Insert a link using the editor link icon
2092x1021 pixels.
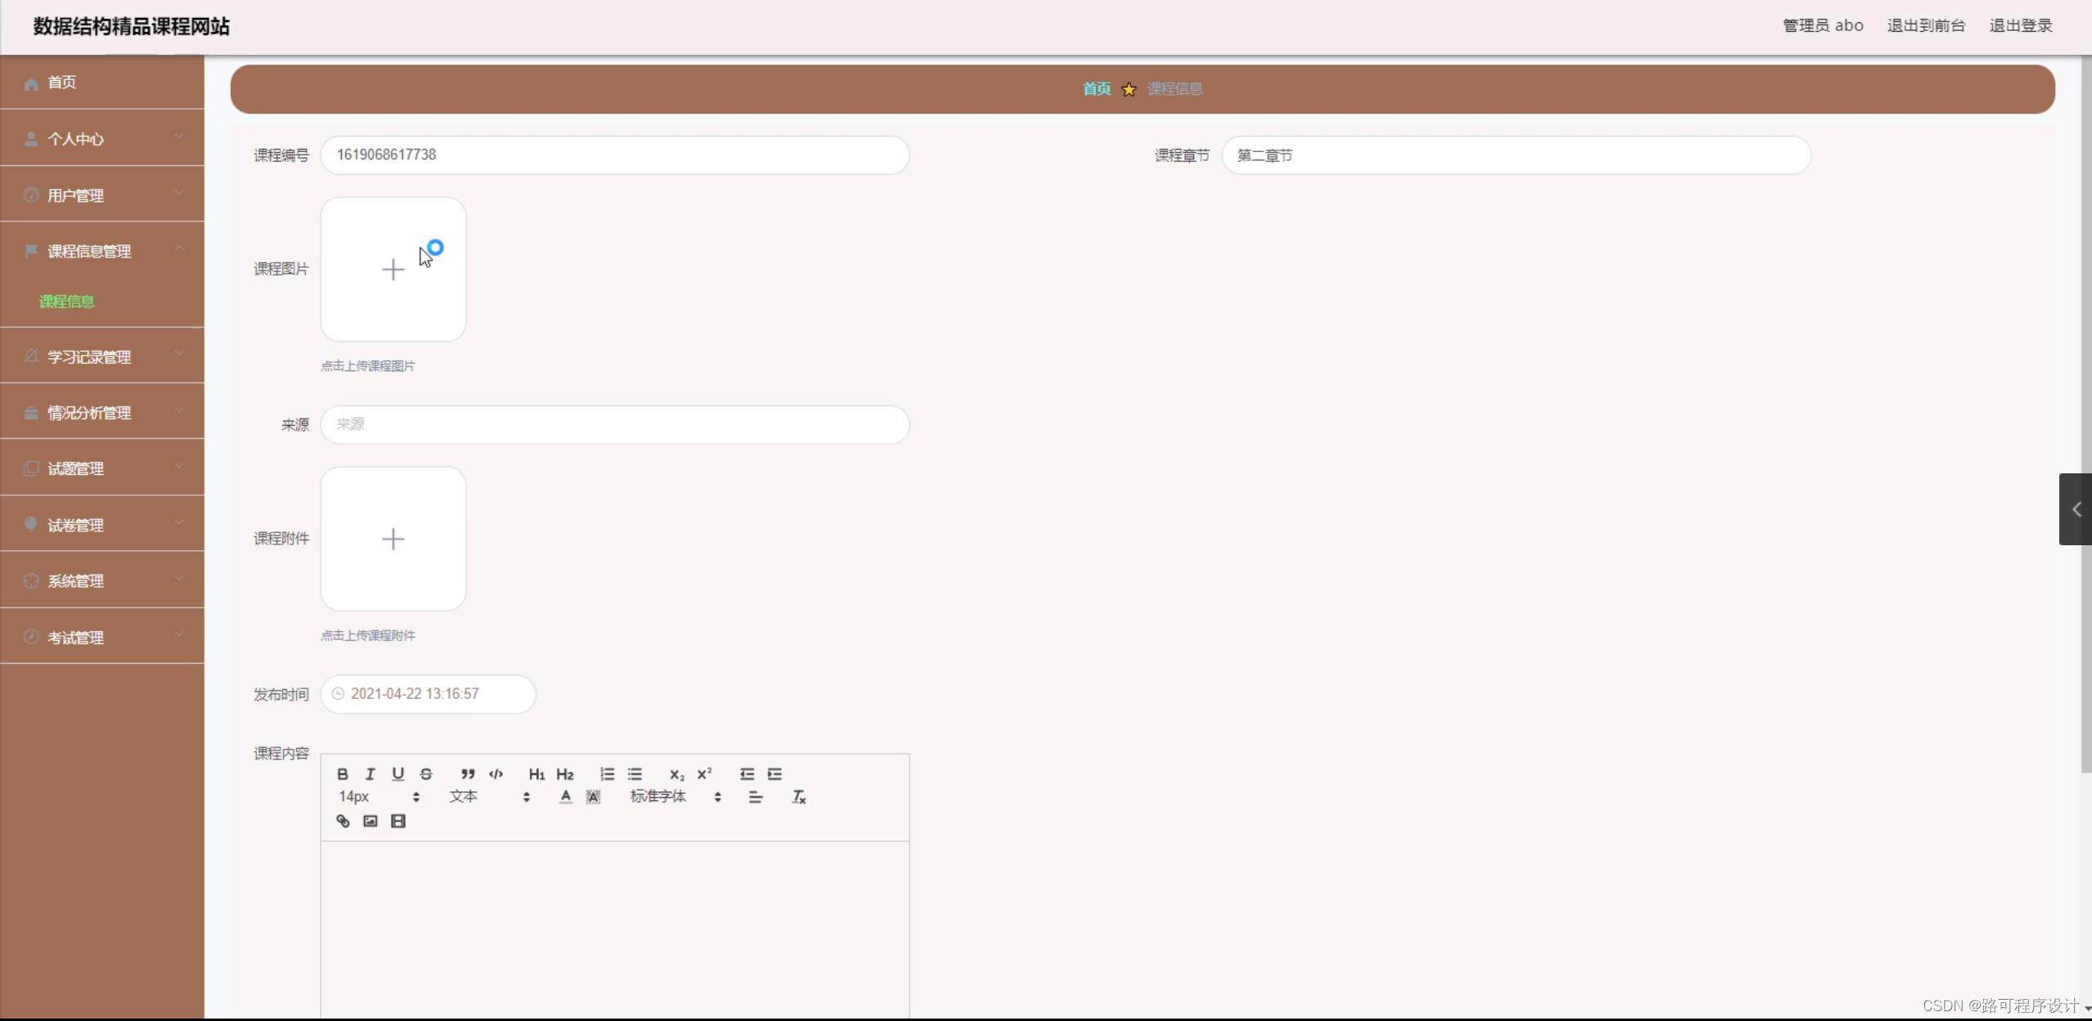coord(343,821)
